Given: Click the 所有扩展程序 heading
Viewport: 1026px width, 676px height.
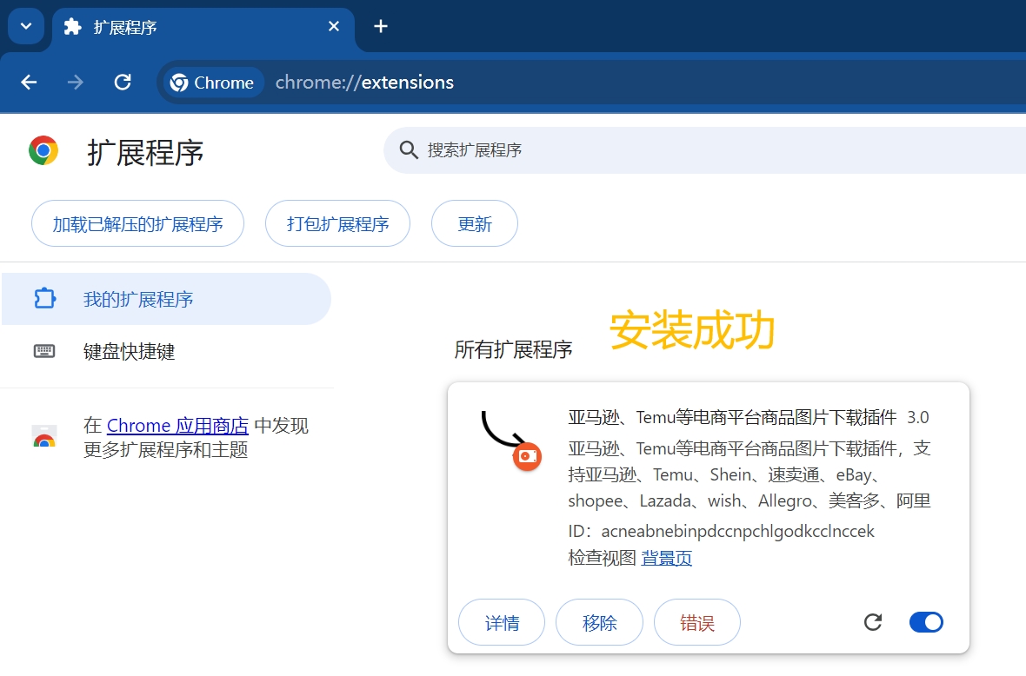Looking at the screenshot, I should [514, 350].
